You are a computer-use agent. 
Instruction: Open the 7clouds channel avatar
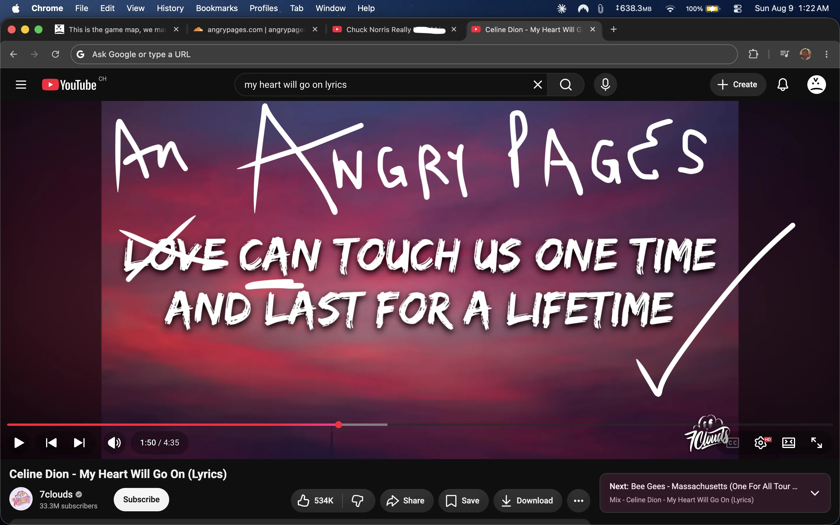click(x=21, y=499)
